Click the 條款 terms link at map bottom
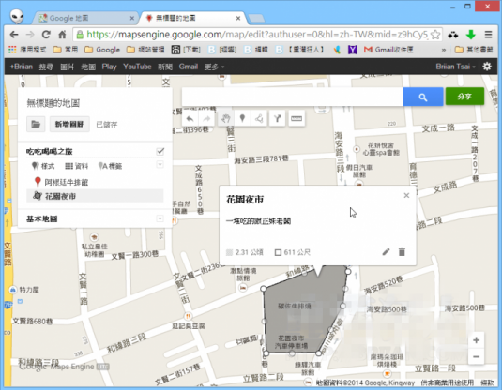Viewport: 502px width, 390px height. (x=487, y=382)
